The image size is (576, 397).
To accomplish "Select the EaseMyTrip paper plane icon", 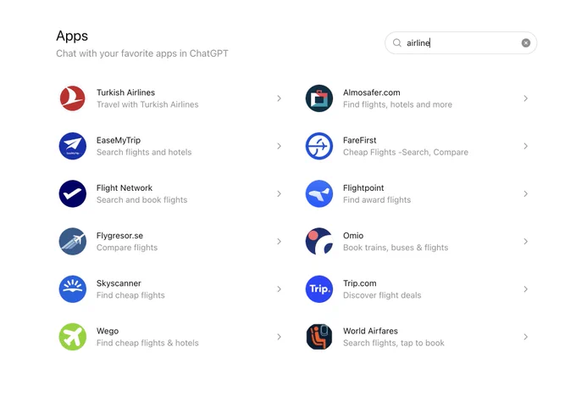I will pos(73,146).
